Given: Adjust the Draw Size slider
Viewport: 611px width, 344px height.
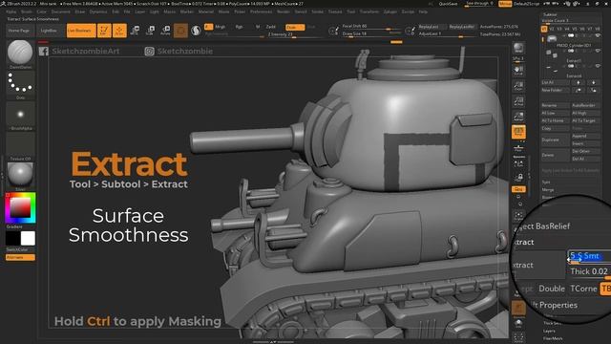Looking at the screenshot, I should tap(372, 34).
